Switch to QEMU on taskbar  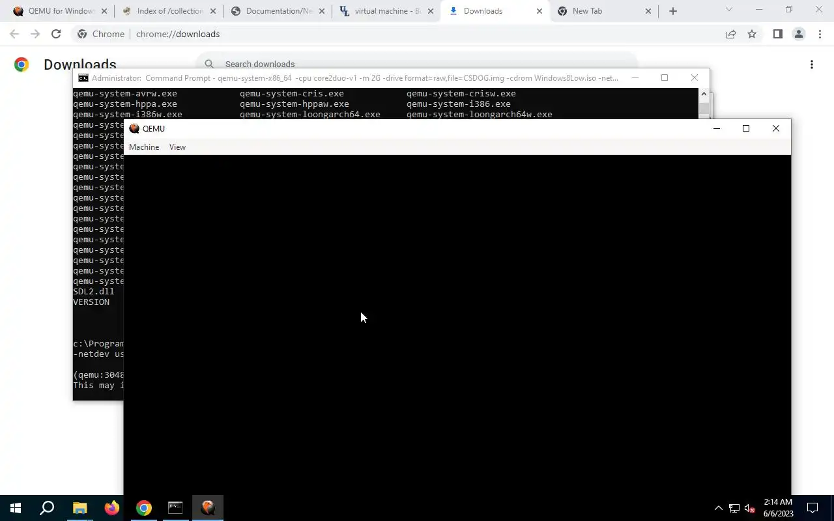coord(208,508)
